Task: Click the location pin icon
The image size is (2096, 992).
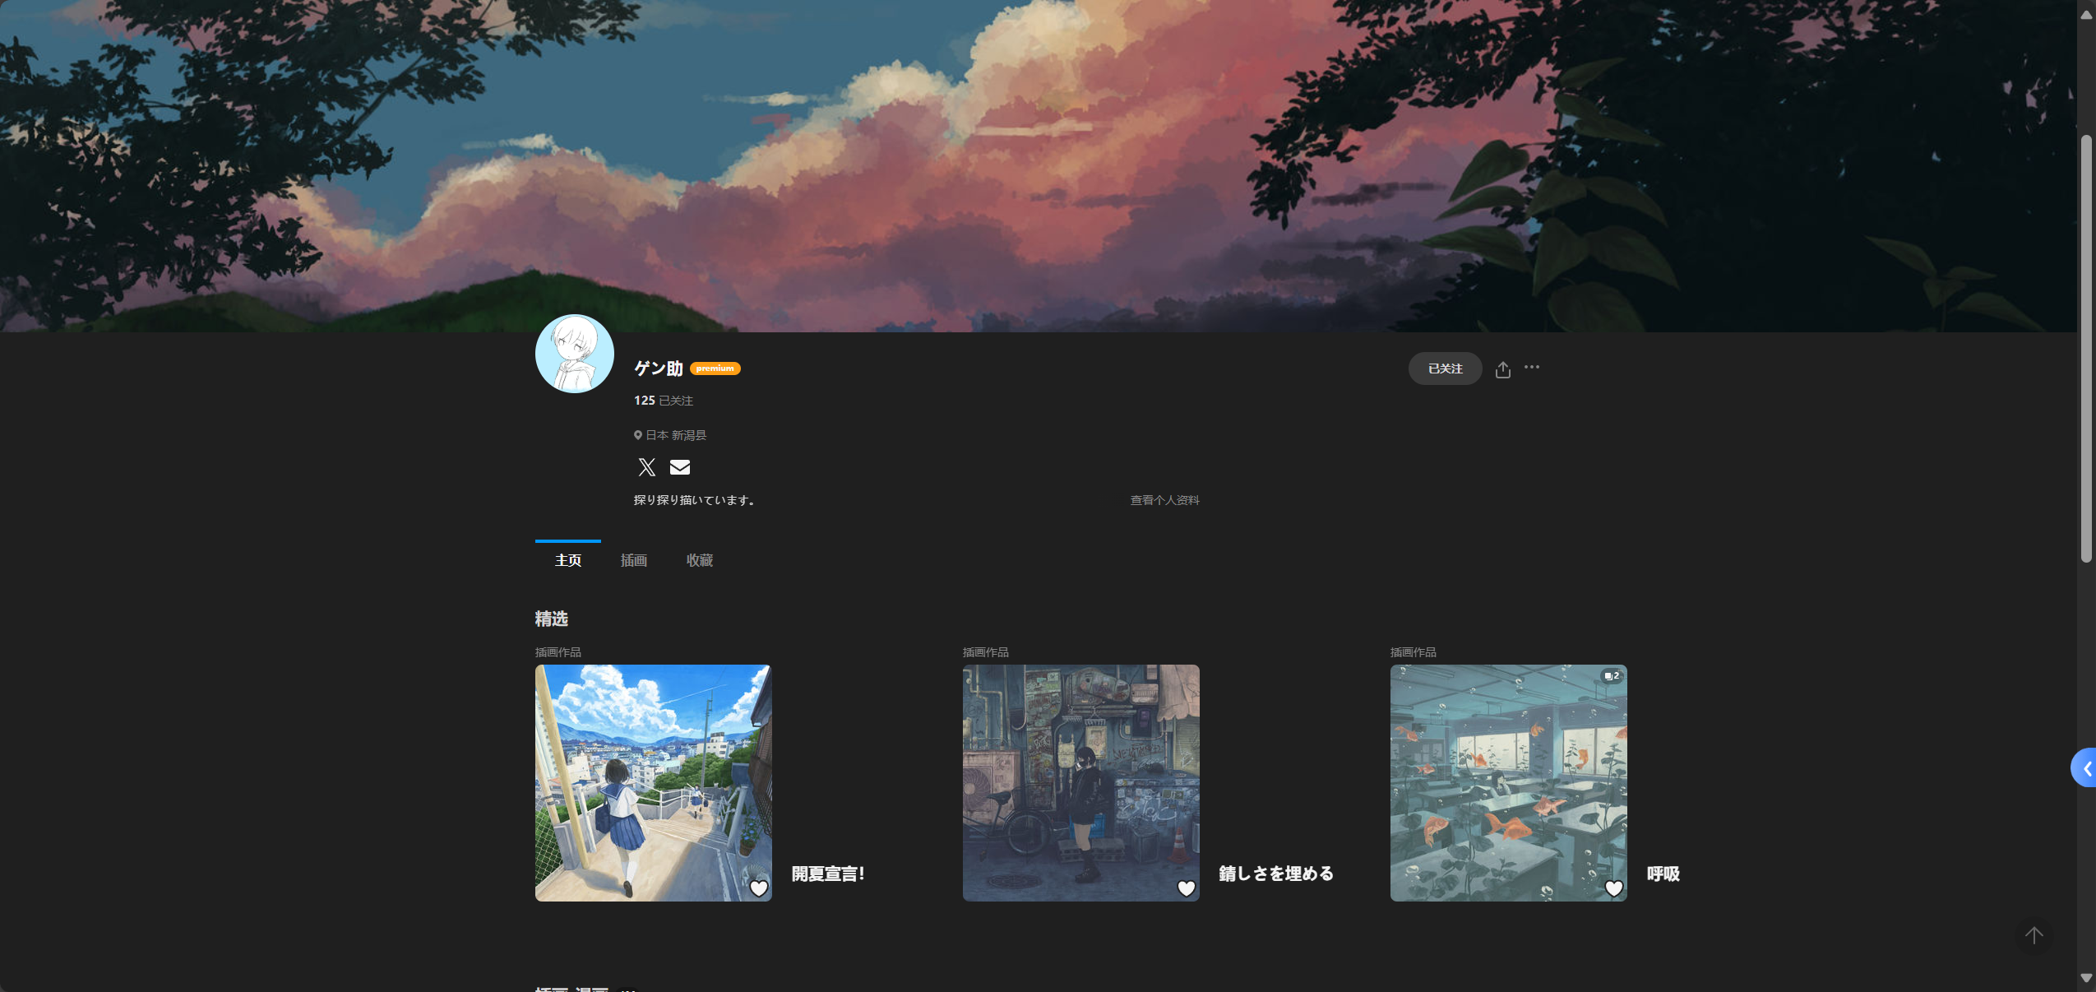Action: [638, 435]
